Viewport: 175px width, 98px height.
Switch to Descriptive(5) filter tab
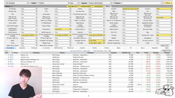(73, 7)
